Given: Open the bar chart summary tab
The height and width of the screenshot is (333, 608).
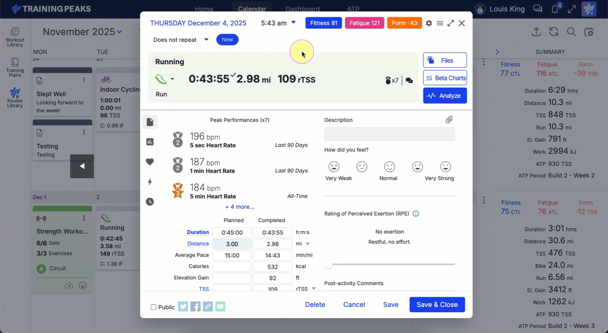Looking at the screenshot, I should pyautogui.click(x=150, y=142).
